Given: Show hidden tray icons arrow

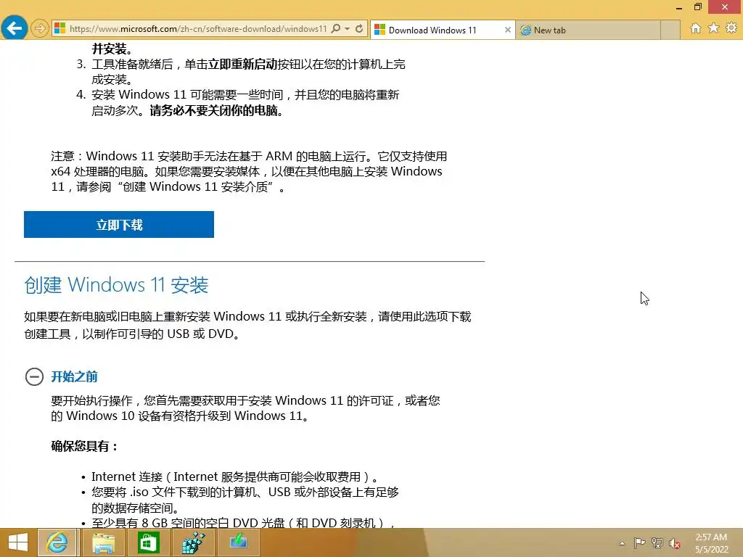Looking at the screenshot, I should click(622, 543).
